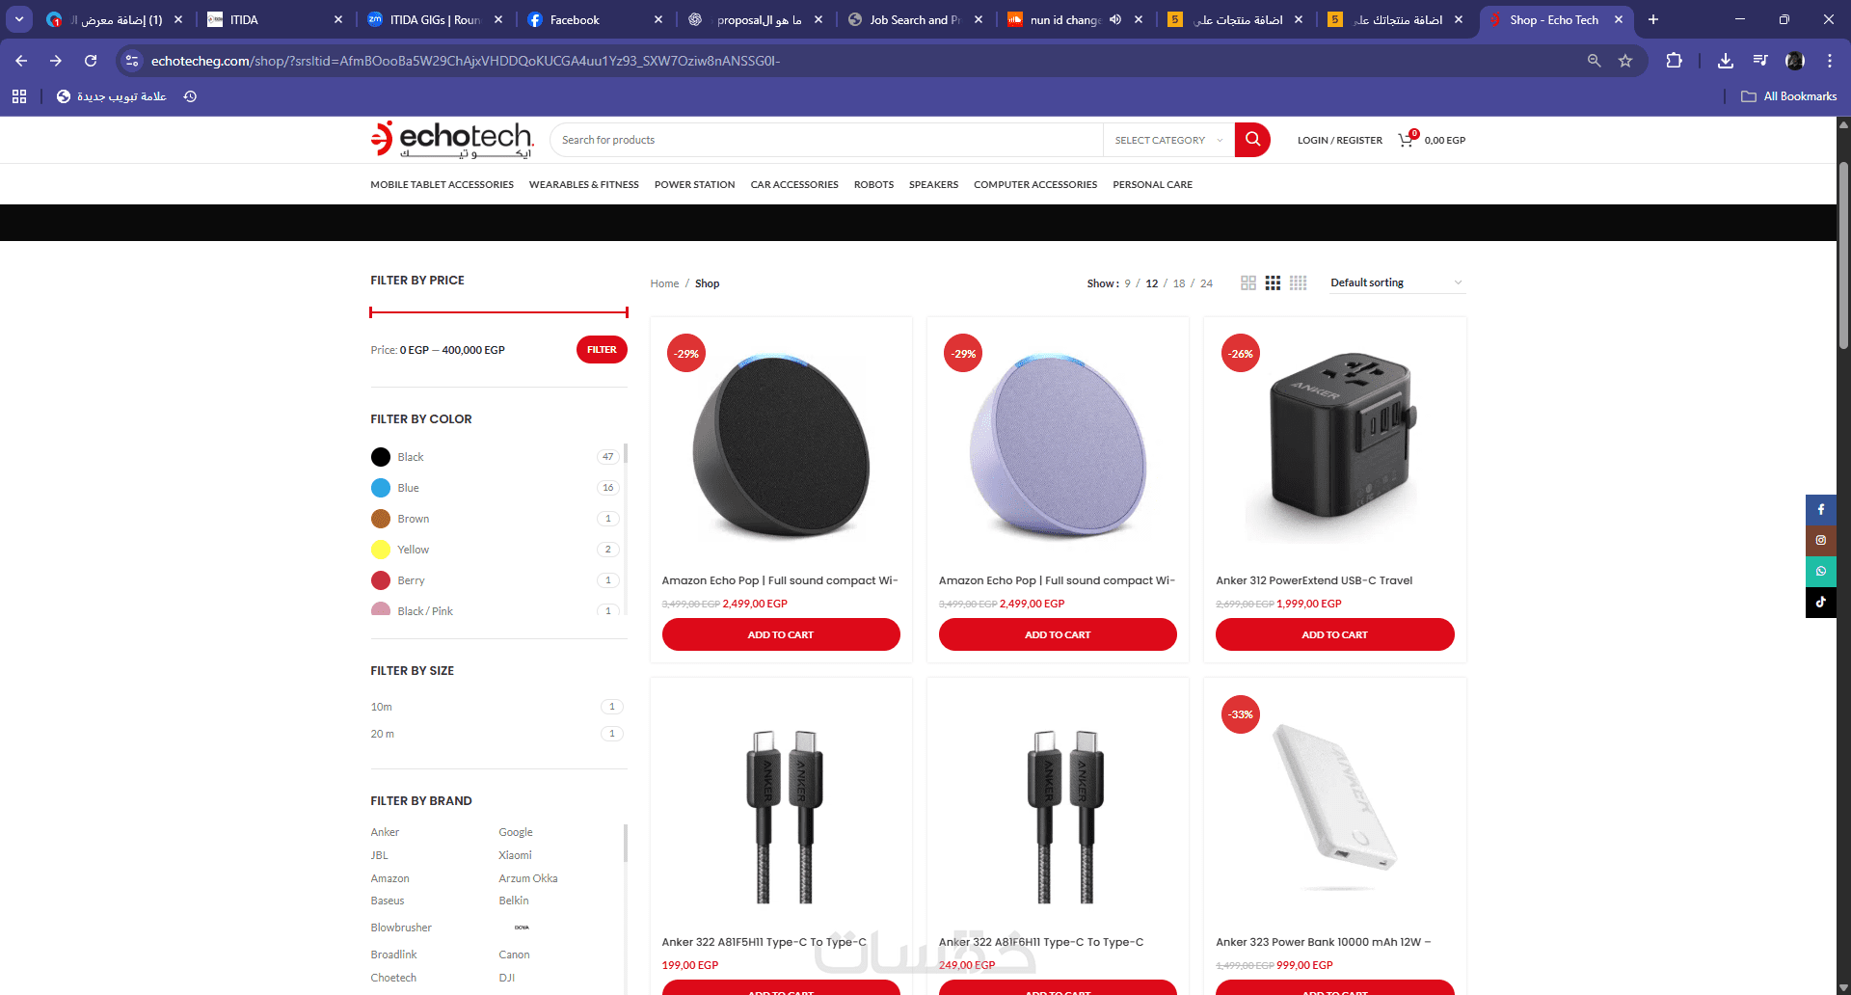Click the price slider maximum handle
Screen dimensions: 1851x995
point(627,312)
